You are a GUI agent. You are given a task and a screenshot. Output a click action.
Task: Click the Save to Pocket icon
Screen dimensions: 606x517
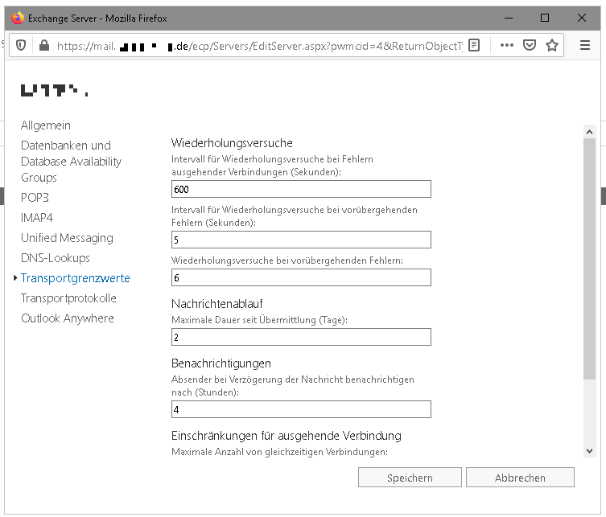[x=530, y=46]
